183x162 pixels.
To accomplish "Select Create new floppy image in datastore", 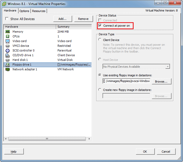I will pyautogui.click(x=100, y=90).
